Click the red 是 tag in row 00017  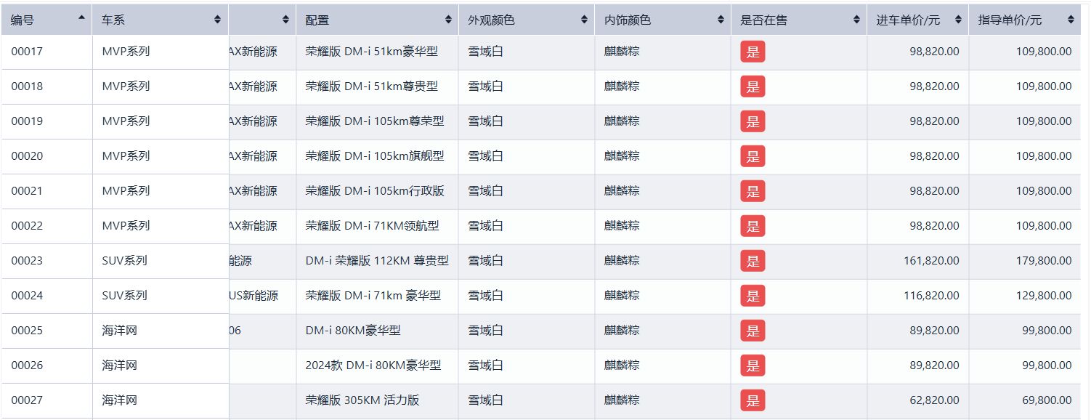click(x=753, y=52)
